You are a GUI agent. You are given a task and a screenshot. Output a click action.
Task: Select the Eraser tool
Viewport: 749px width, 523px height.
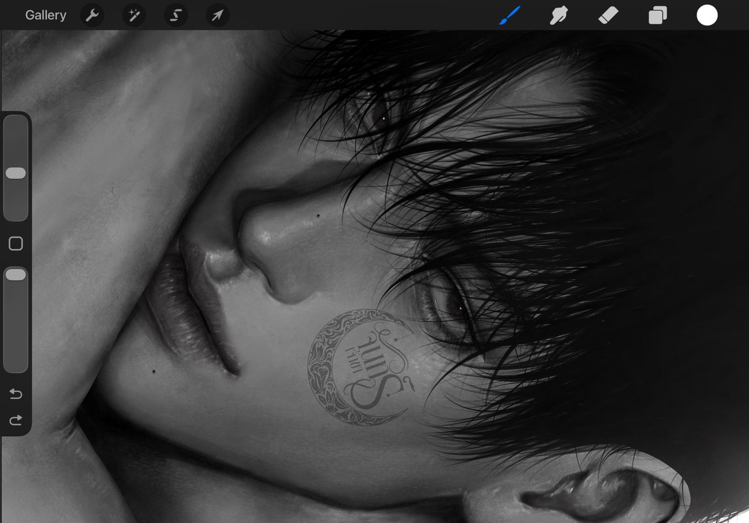pyautogui.click(x=608, y=15)
